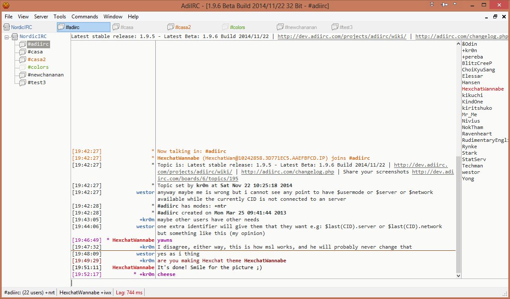Click the #casa channel icon in tree
510x299 pixels.
coord(22,52)
